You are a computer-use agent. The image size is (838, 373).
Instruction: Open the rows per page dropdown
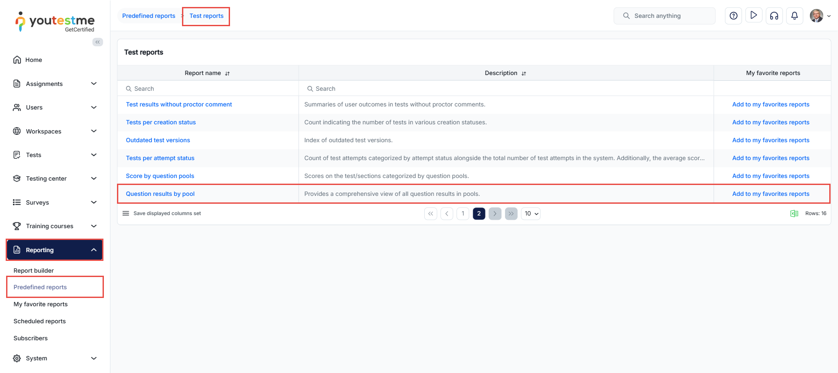531,213
